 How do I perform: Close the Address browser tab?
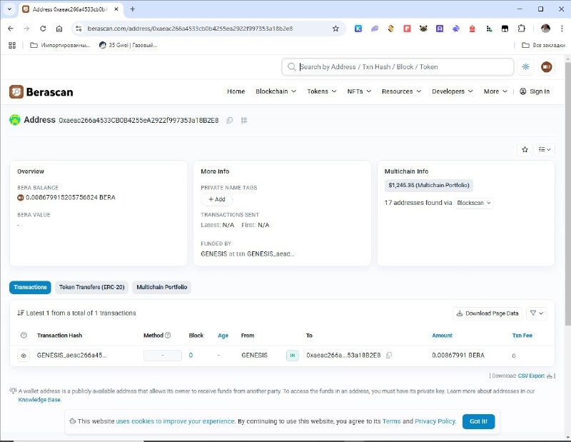click(116, 9)
